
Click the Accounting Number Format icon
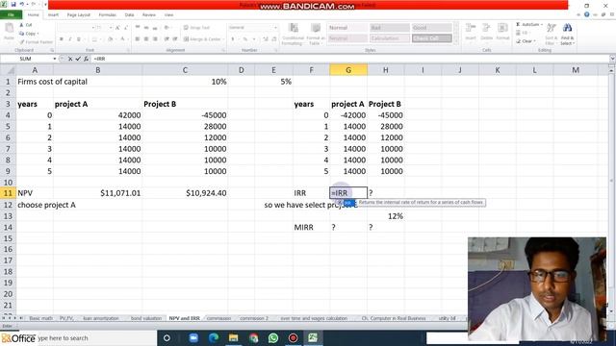pyautogui.click(x=233, y=39)
